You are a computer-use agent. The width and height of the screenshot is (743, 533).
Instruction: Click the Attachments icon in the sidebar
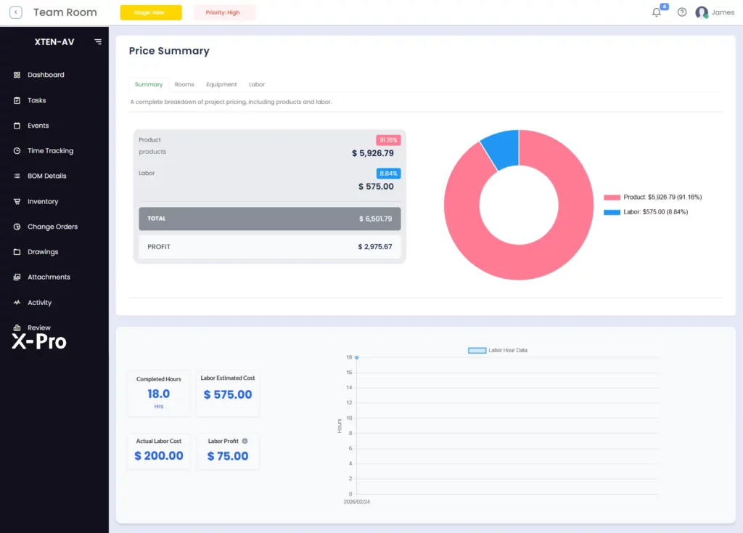[x=17, y=277]
